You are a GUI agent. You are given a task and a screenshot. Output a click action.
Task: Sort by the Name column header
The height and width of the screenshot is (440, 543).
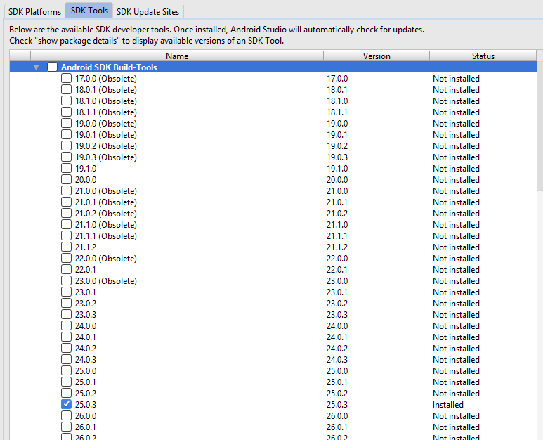(x=177, y=56)
